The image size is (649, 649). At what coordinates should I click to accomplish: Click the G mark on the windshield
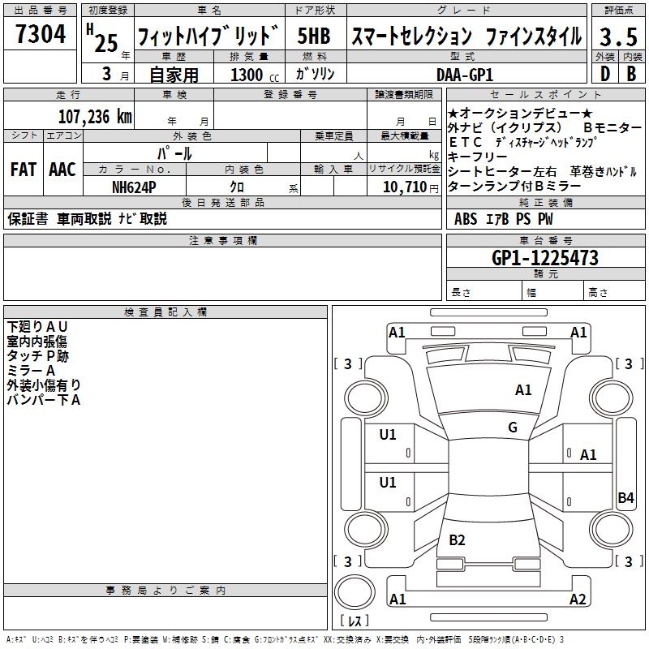click(513, 428)
